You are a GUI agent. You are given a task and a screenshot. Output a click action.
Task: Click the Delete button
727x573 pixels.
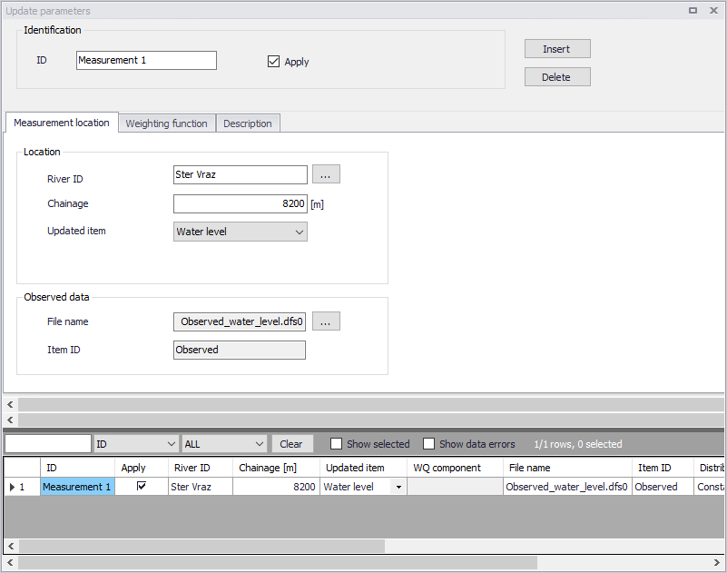pos(557,77)
